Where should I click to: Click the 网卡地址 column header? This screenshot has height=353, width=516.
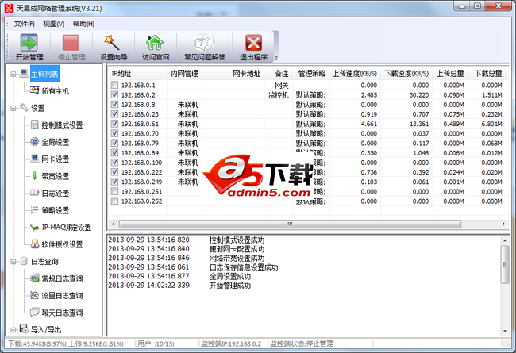(x=233, y=73)
